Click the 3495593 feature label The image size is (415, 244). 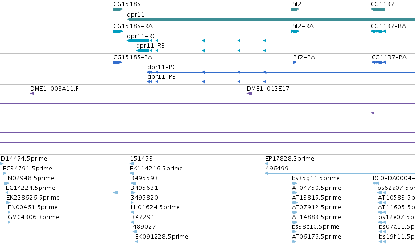click(x=144, y=178)
